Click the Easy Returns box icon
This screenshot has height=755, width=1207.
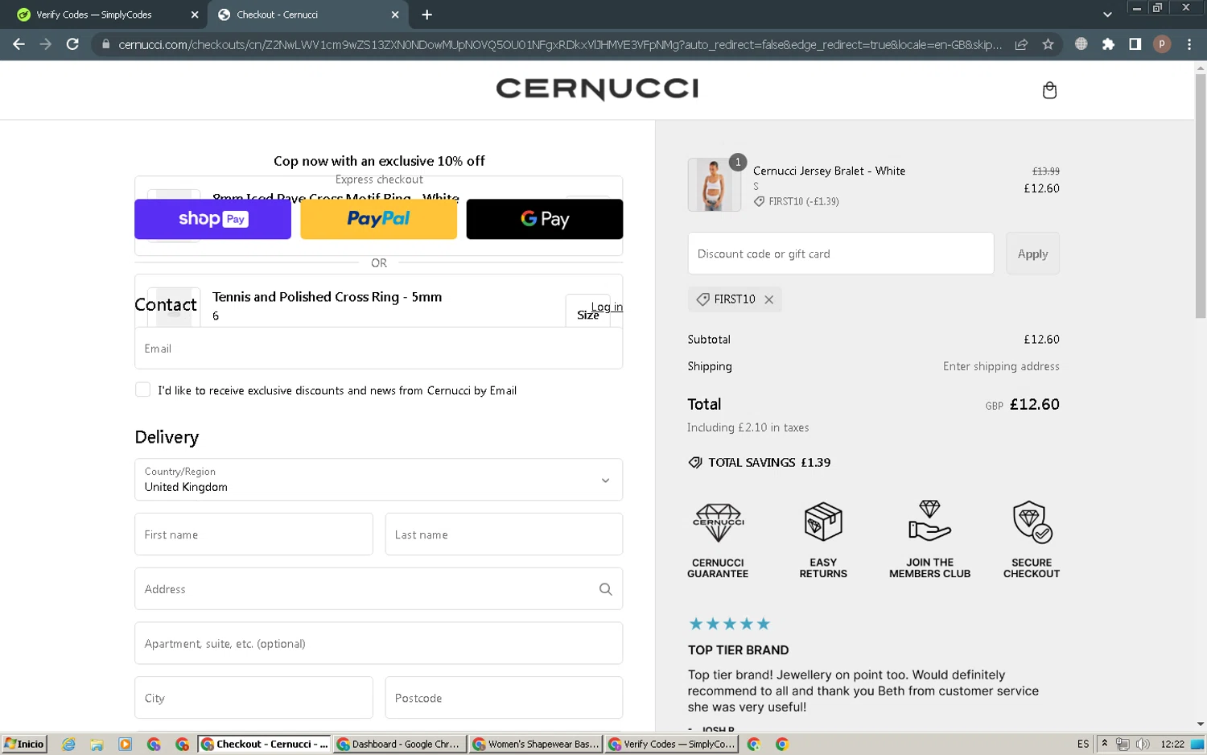(x=823, y=522)
